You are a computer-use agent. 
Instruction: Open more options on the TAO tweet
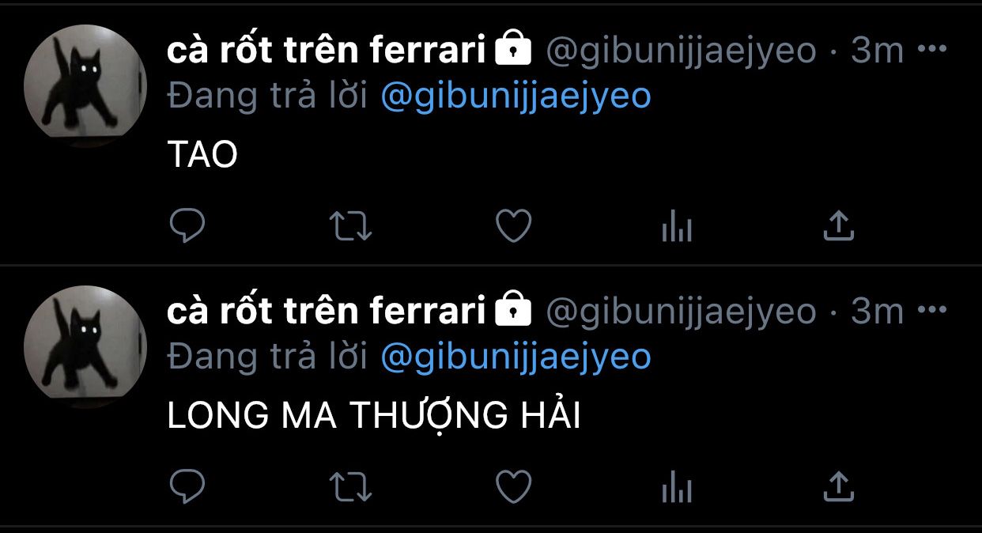tap(931, 50)
